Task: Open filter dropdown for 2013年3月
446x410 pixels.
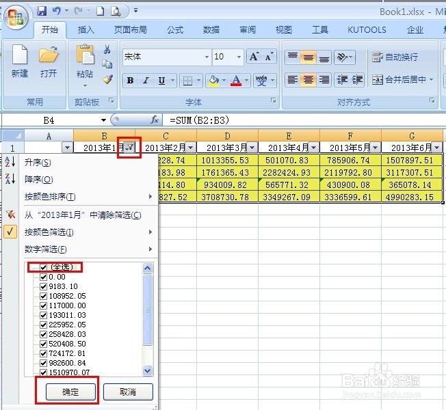Action: pos(252,148)
